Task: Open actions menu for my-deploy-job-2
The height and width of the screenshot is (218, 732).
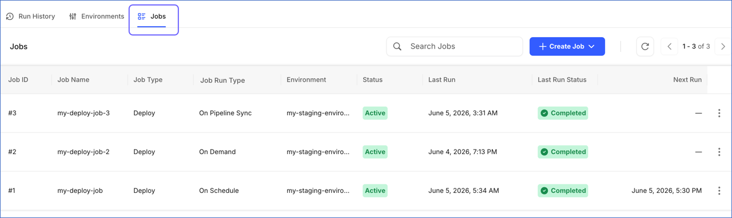Action: 719,152
